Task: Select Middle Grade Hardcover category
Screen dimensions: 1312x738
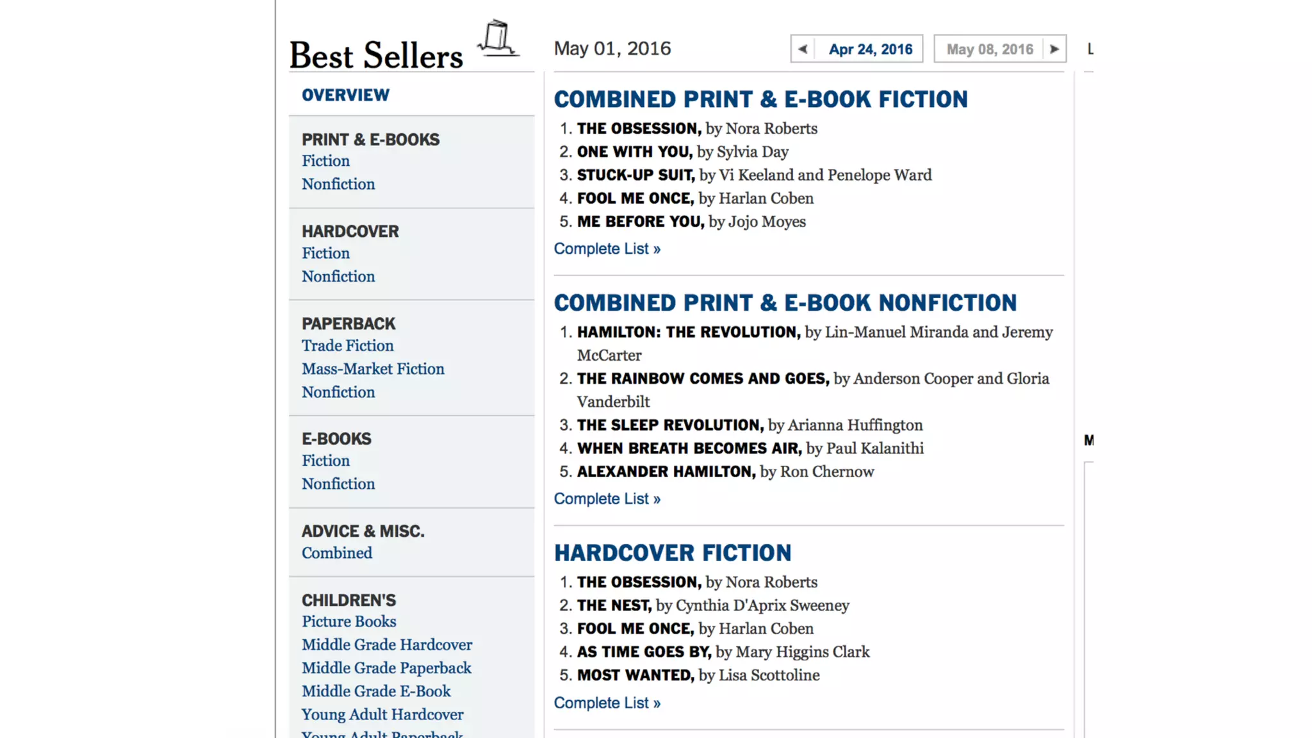Action: (x=387, y=644)
